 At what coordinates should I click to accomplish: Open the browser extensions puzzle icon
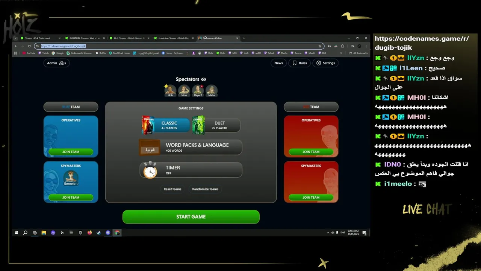(x=342, y=46)
